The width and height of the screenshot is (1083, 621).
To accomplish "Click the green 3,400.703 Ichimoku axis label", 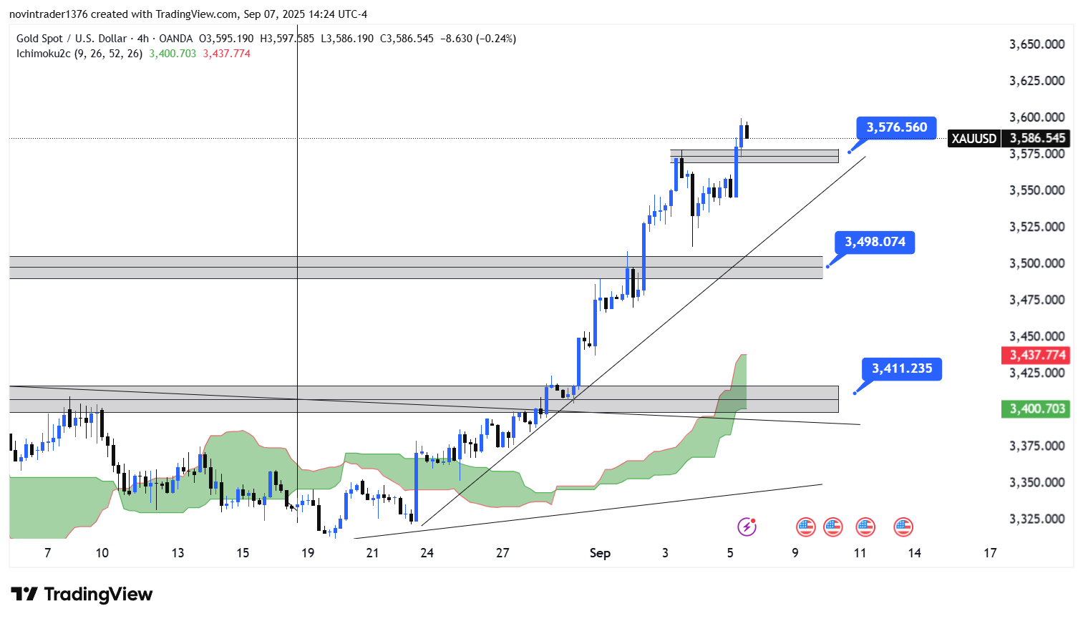I will (x=1037, y=409).
